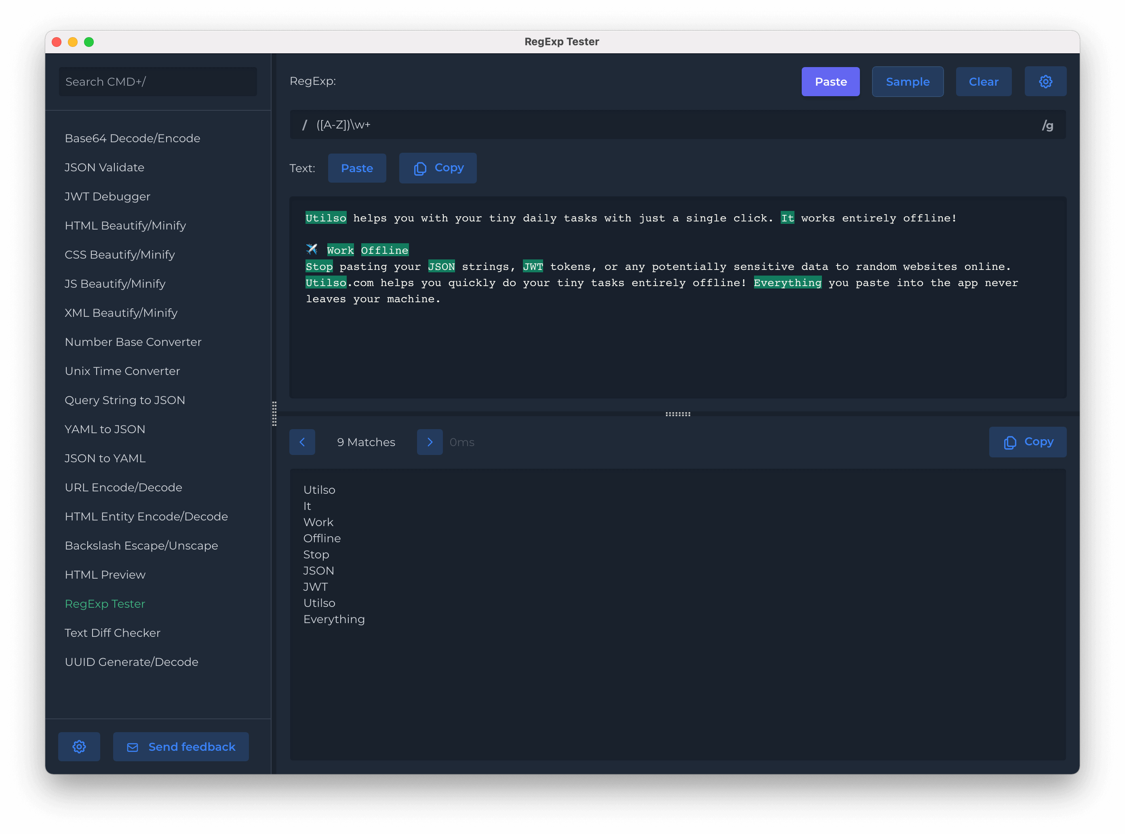Switch to the JWT Debugger tool

click(107, 196)
